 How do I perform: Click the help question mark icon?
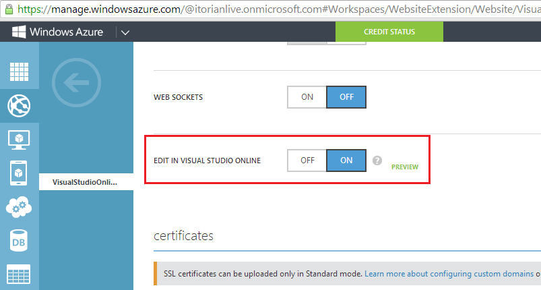377,161
